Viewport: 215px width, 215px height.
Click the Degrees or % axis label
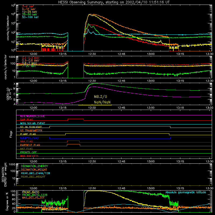pos(7,202)
